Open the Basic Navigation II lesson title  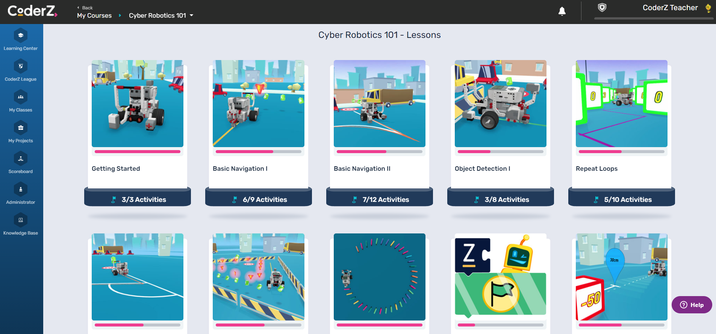tap(362, 169)
